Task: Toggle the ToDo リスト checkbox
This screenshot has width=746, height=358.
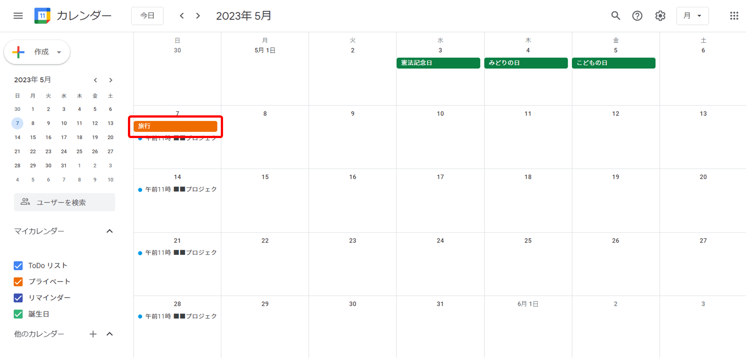Action: pyautogui.click(x=18, y=266)
